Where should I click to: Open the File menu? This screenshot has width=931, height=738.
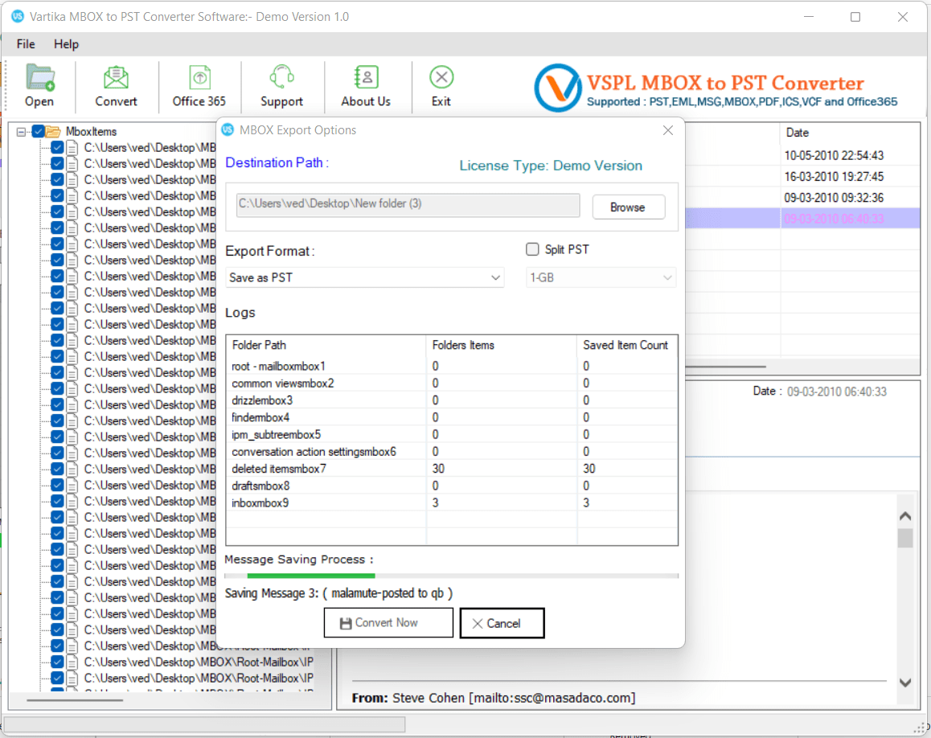[26, 44]
